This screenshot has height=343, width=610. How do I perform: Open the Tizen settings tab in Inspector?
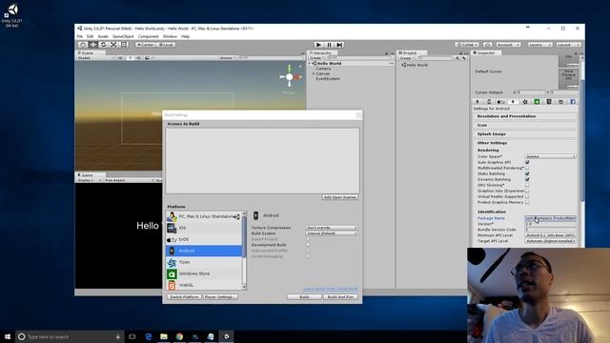pos(525,102)
